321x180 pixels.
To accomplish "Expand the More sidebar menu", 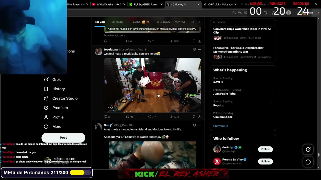I will coord(53,126).
